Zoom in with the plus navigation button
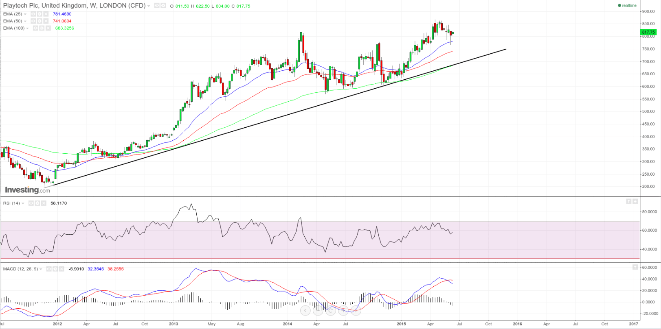The image size is (661, 329). (343, 311)
